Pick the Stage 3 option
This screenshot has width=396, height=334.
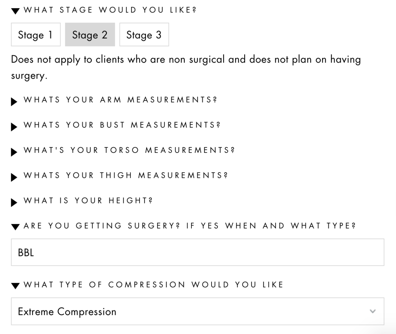tap(144, 35)
